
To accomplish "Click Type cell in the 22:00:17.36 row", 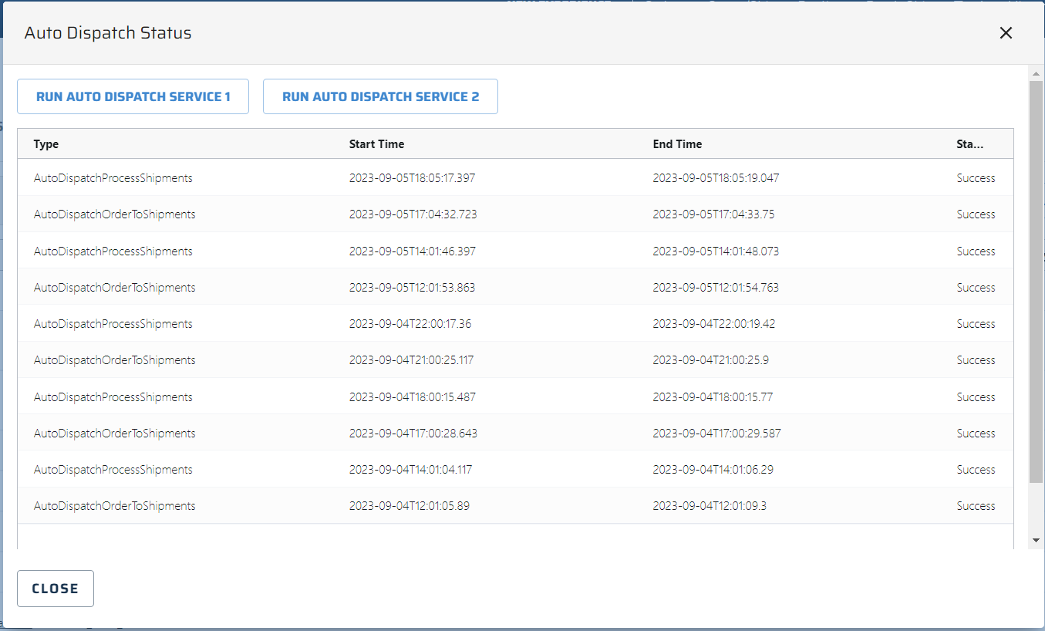I will pos(113,324).
